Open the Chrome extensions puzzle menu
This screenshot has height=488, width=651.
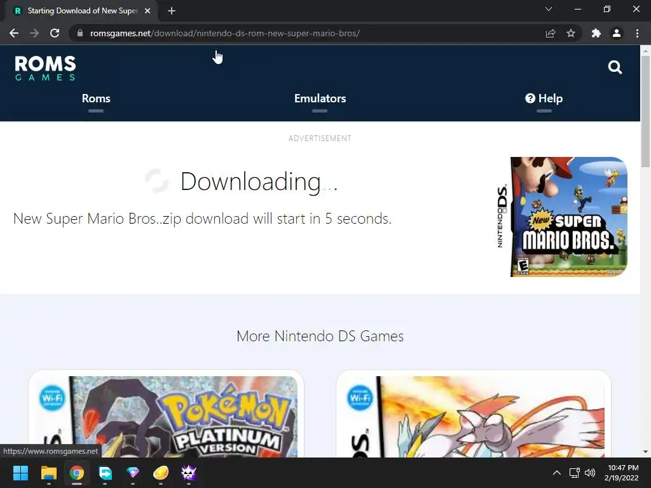coord(596,33)
